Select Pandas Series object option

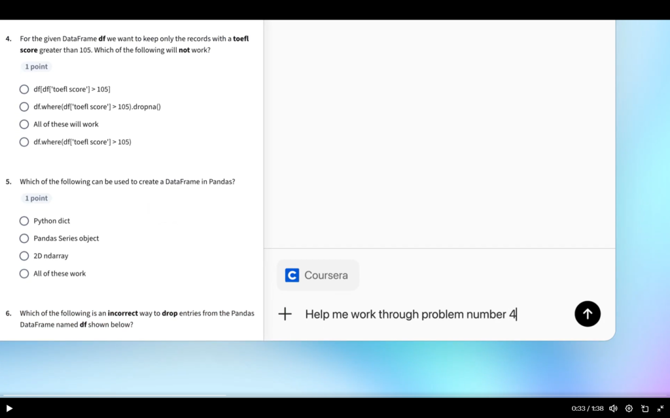tap(24, 238)
